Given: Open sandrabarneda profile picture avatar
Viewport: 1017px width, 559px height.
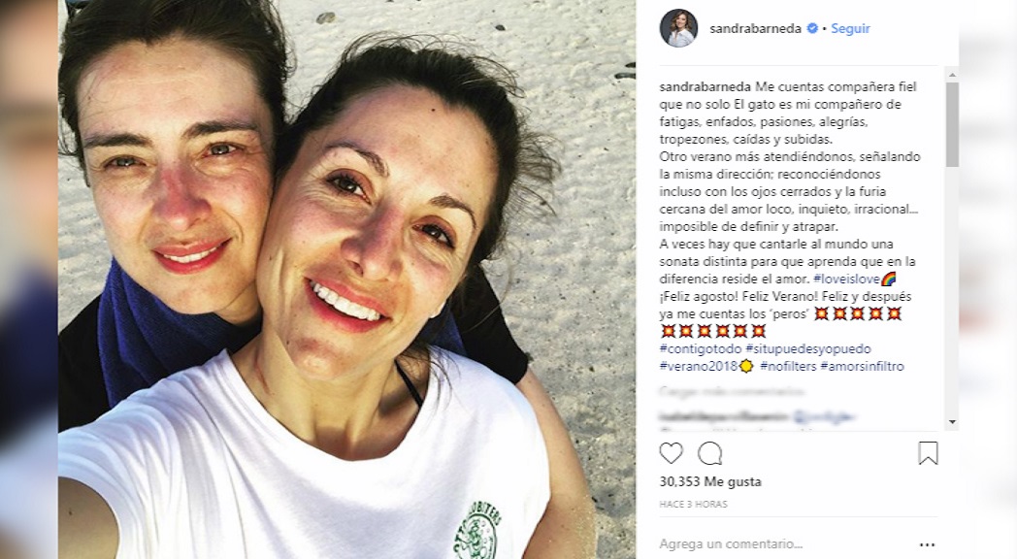Looking at the screenshot, I should tap(678, 28).
